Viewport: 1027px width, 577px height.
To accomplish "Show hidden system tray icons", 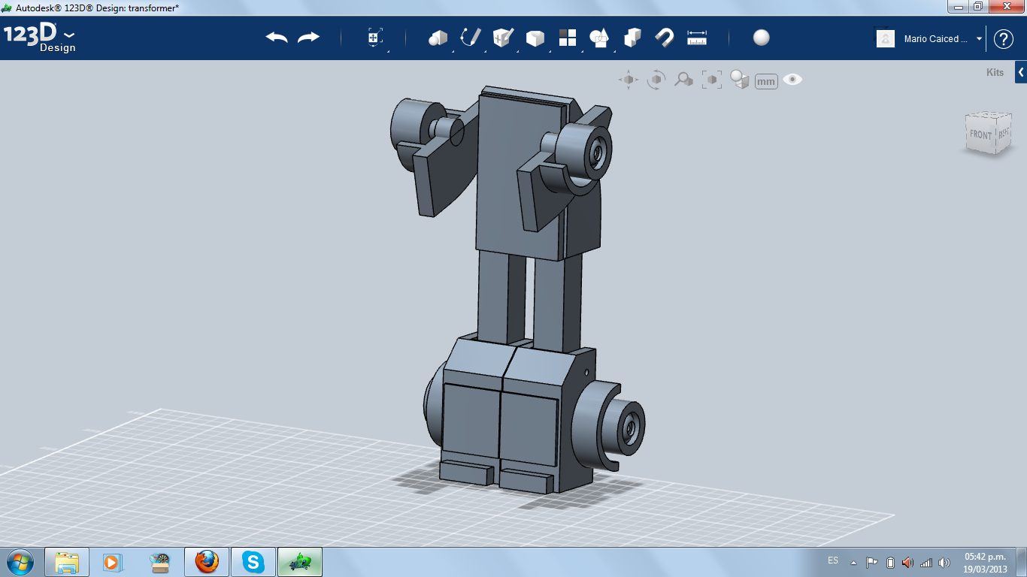I will [x=853, y=562].
